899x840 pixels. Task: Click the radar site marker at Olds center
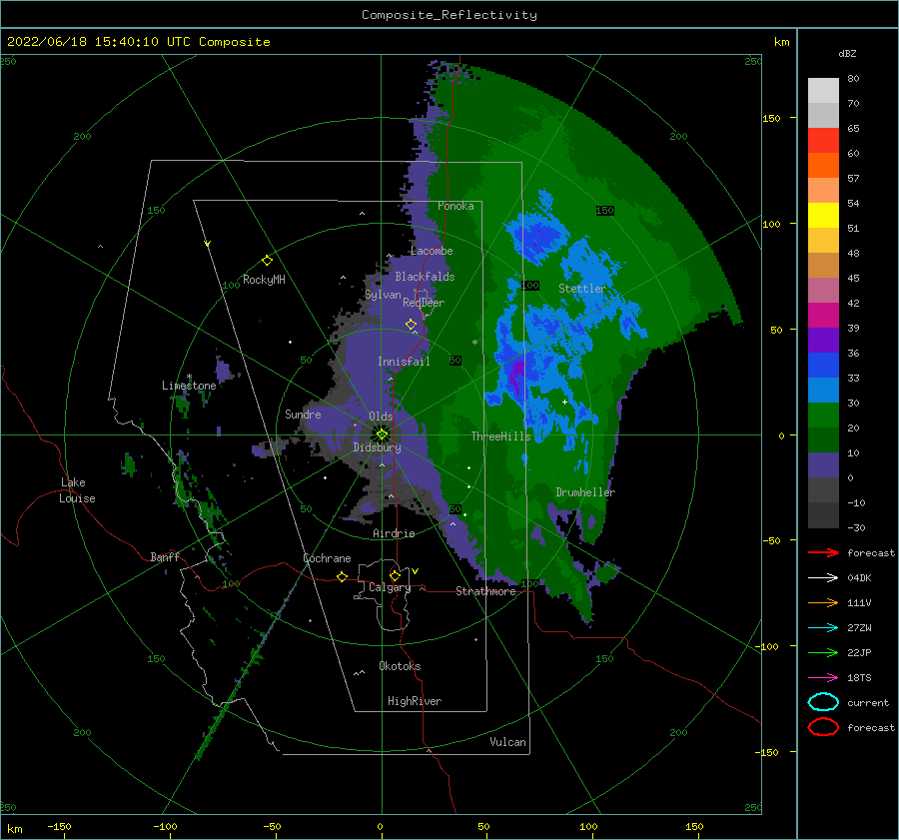pos(382,434)
